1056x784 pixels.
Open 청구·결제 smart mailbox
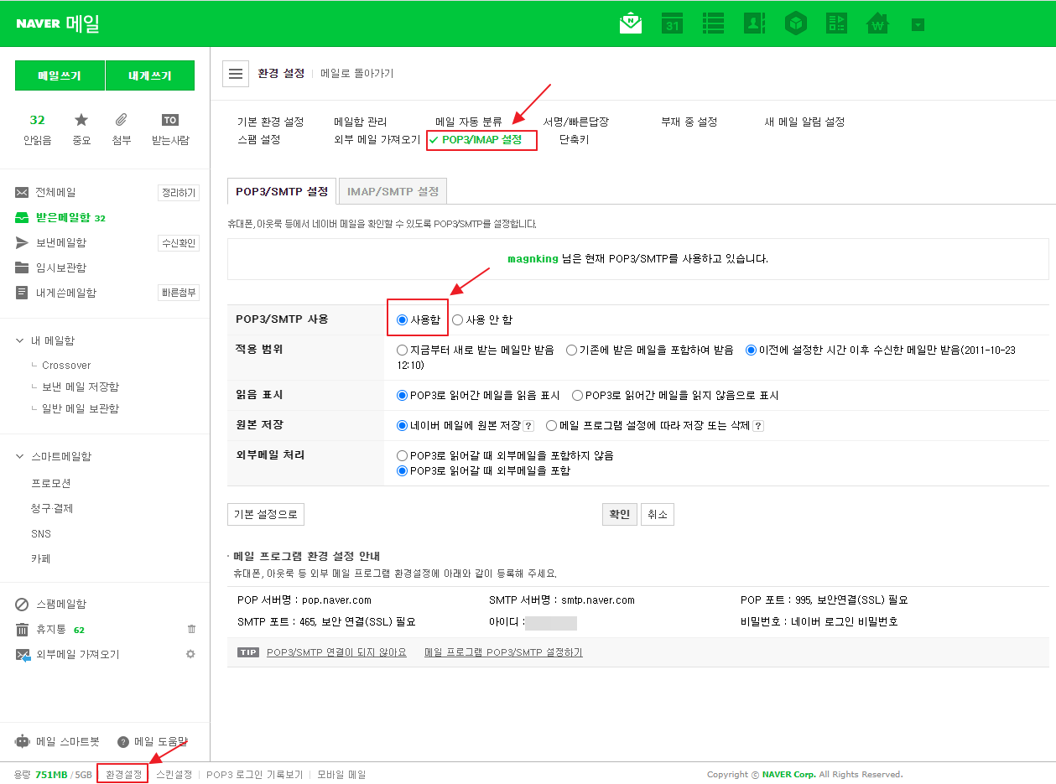52,509
